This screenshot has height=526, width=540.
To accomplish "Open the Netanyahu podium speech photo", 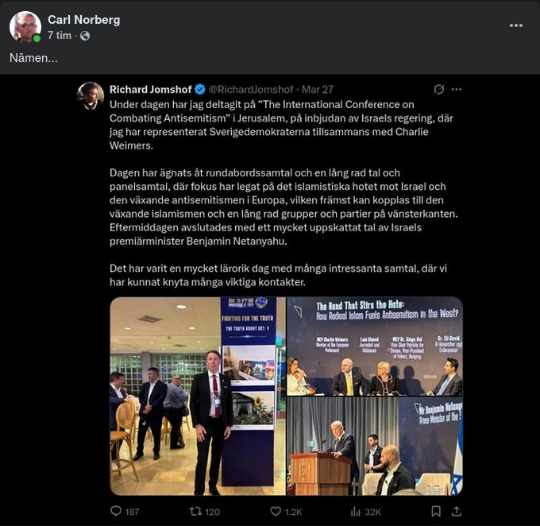I will pos(374,447).
